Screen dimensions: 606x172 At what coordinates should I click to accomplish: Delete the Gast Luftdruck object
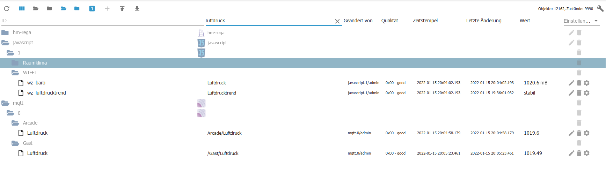579,153
